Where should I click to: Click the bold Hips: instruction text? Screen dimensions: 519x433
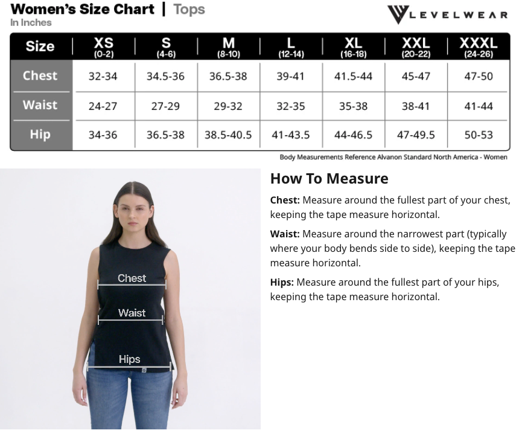[282, 283]
